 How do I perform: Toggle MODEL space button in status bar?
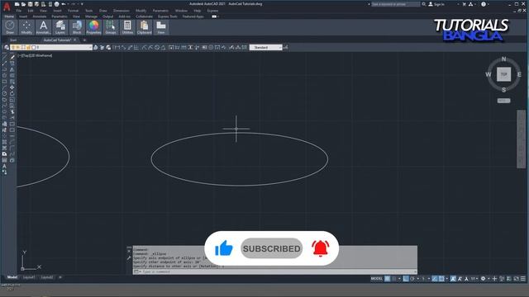tap(377, 279)
